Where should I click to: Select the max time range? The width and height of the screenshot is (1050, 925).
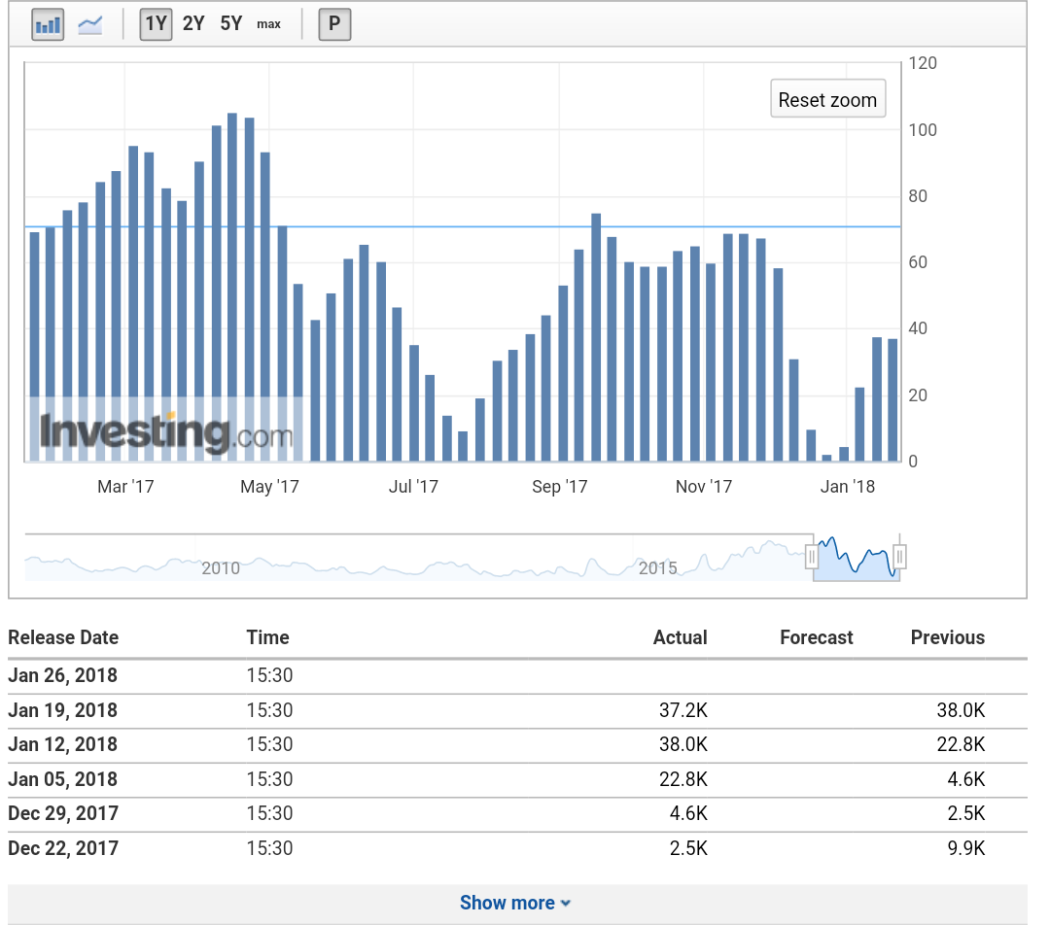[268, 24]
